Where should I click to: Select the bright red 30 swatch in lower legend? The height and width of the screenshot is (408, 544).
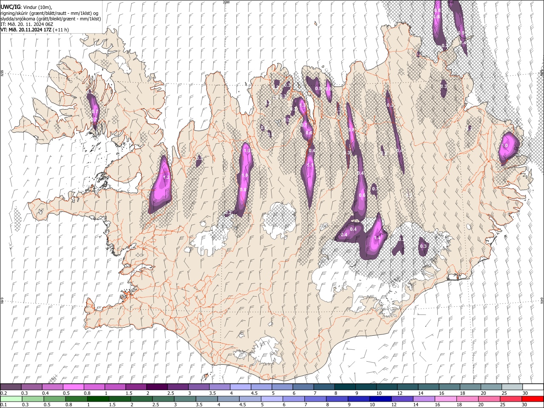click(x=533, y=399)
